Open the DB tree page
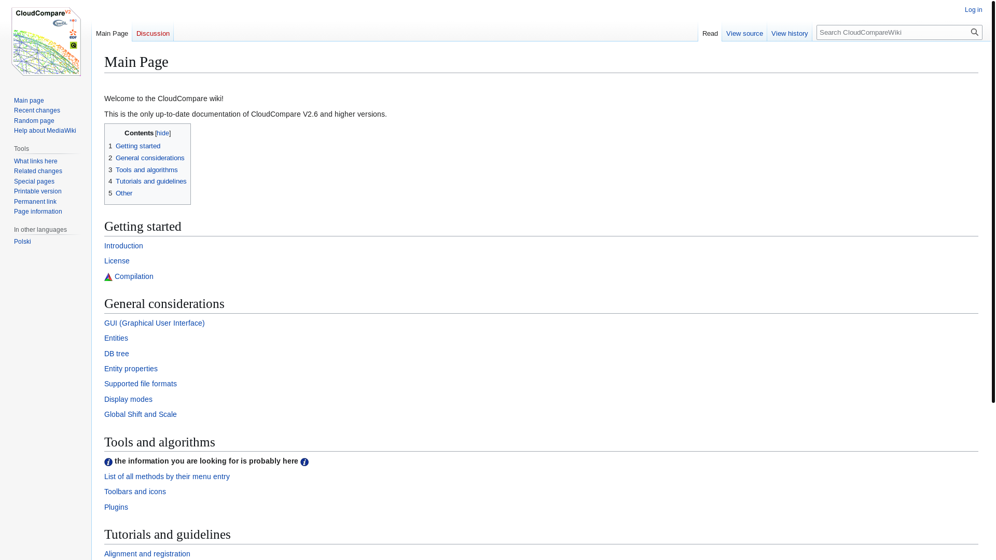The height and width of the screenshot is (560, 996). tap(117, 354)
